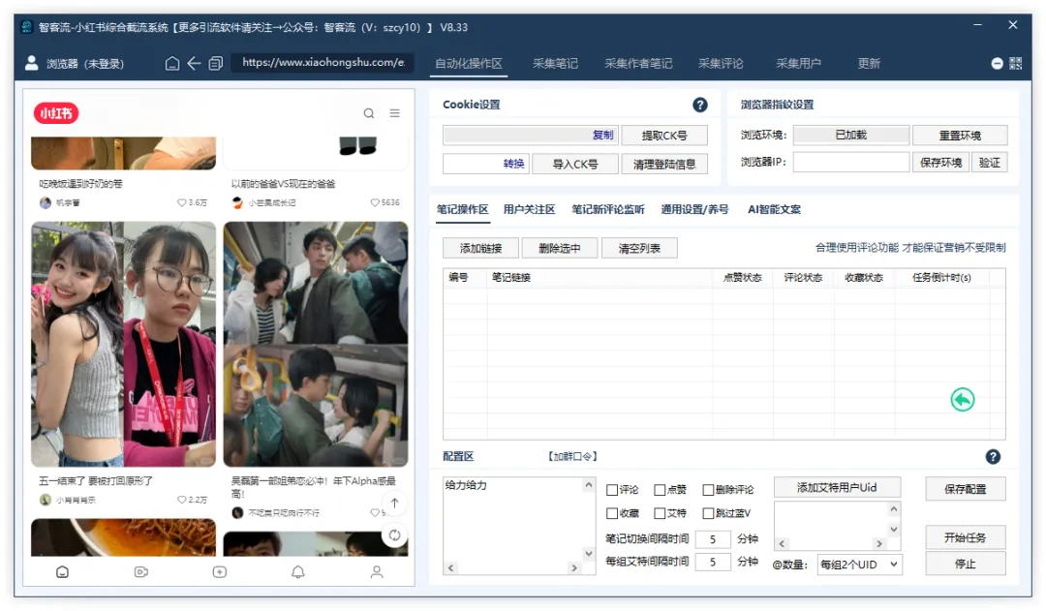Open the Cookie设置 help question mark icon
Image resolution: width=1046 pixels, height=611 pixels.
tap(700, 105)
